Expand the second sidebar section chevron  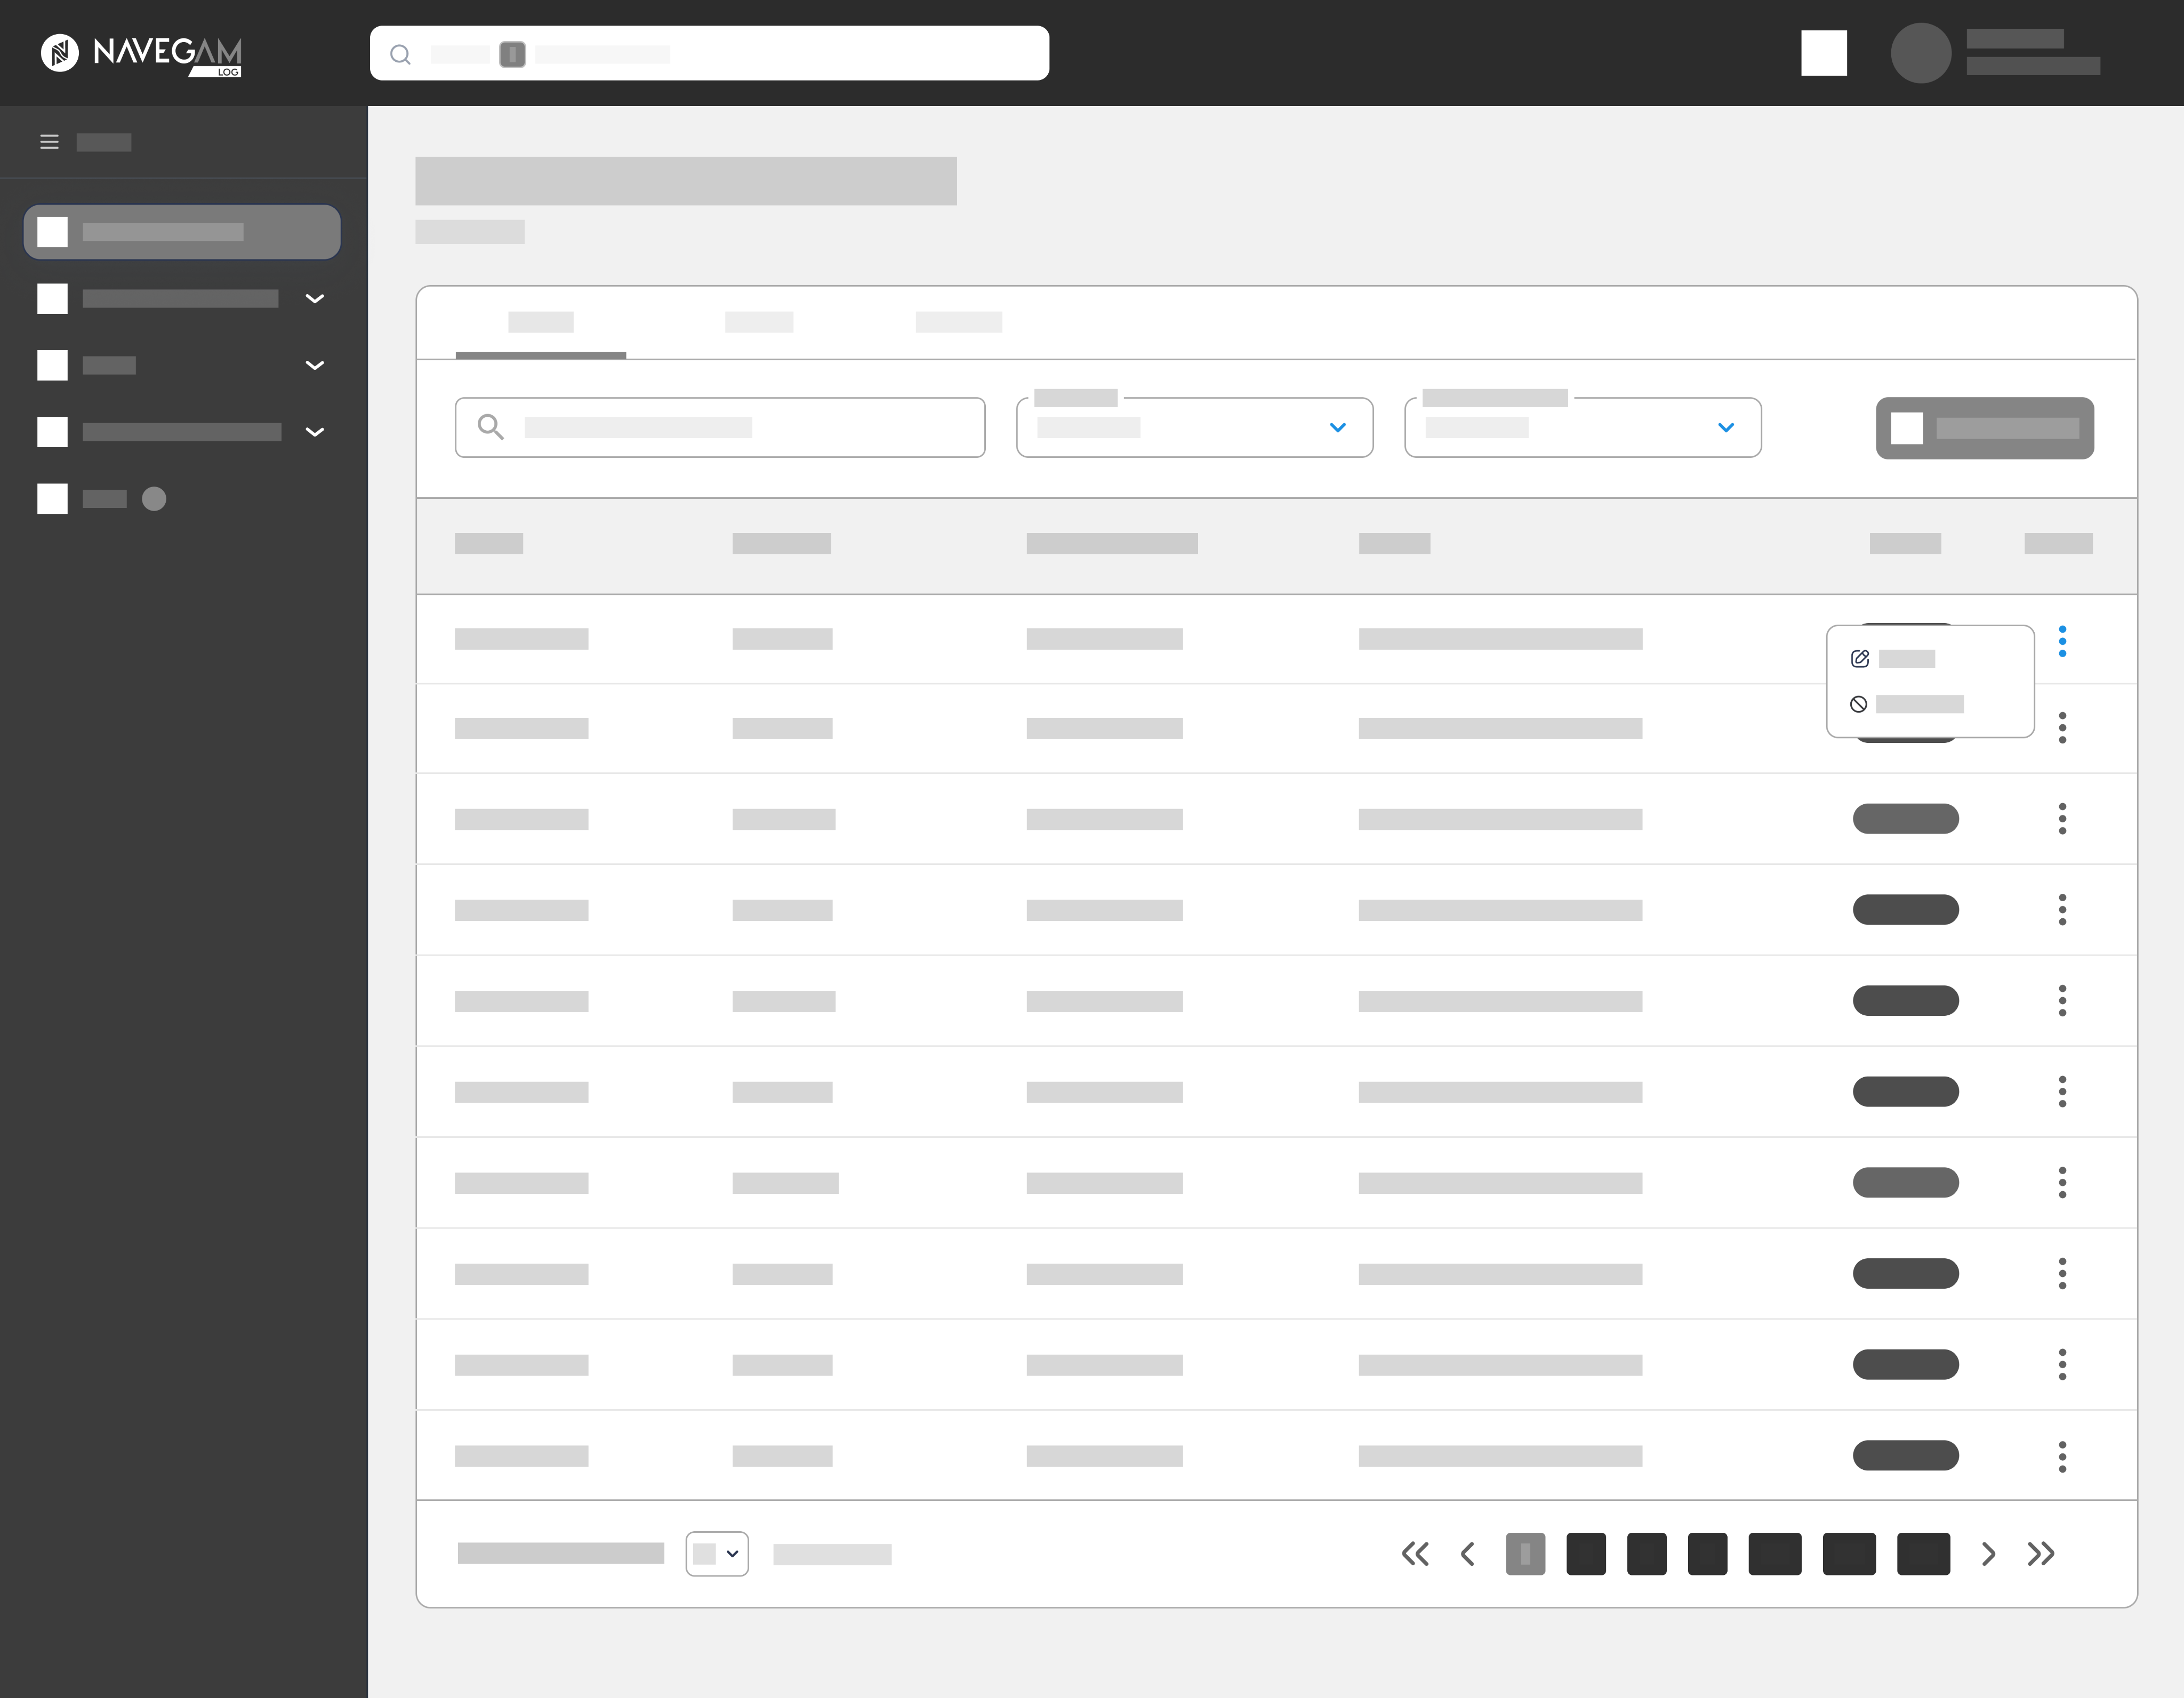click(315, 299)
